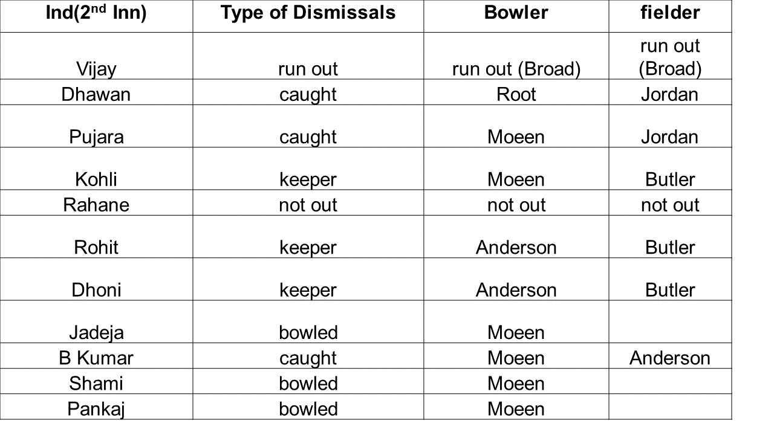Click Anderson bowler cell in Dhoni row
This screenshot has width=774, height=435.
point(516,290)
